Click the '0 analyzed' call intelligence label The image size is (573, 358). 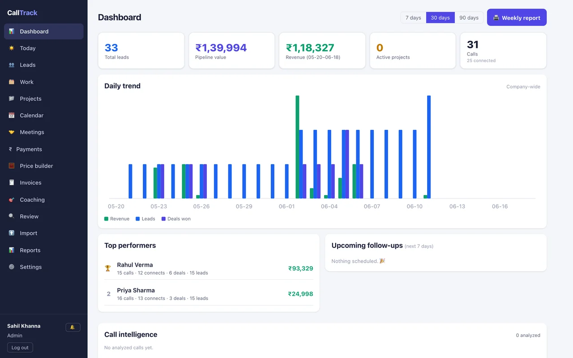pos(528,335)
